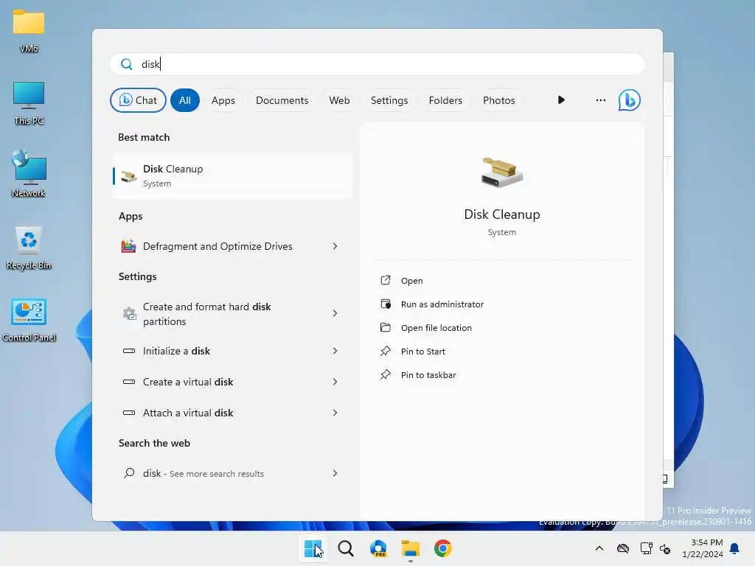Expand the Attach a virtual disk chevron
The image size is (755, 566).
(x=335, y=413)
